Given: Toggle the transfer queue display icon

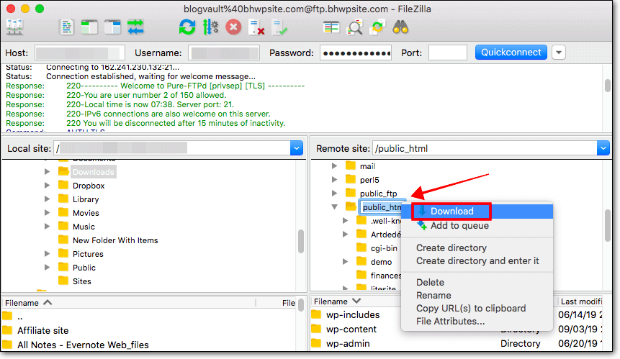Looking at the screenshot, I should (x=135, y=27).
